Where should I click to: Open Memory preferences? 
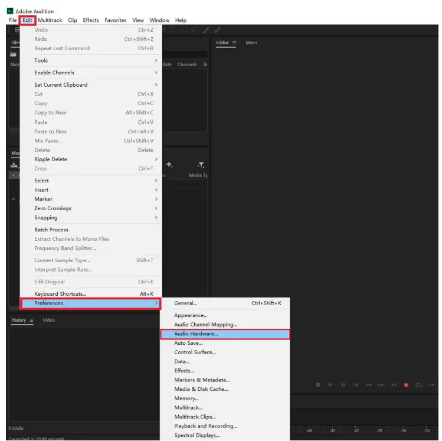point(225,398)
